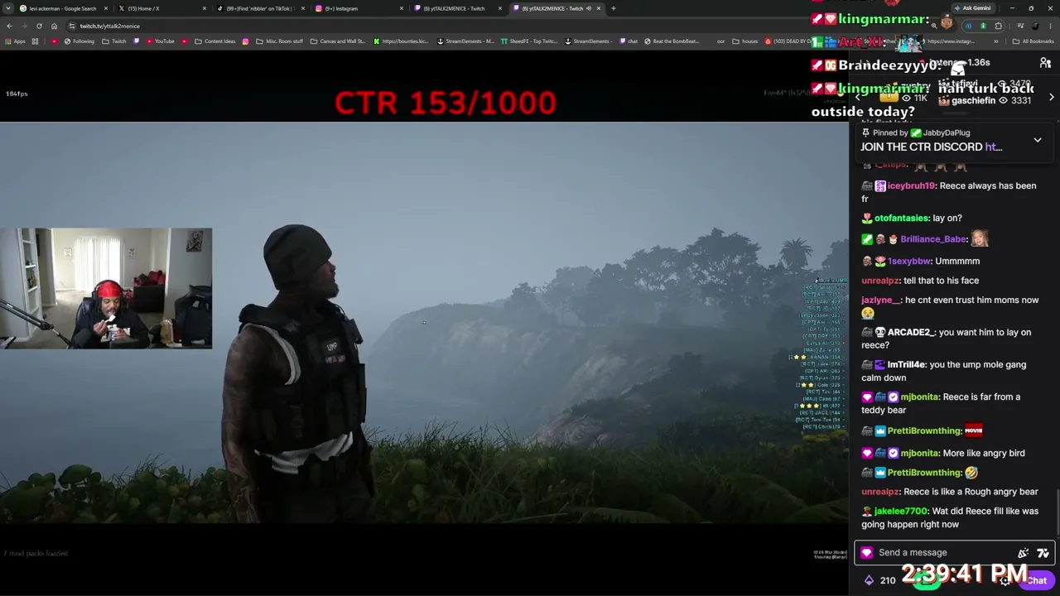
Task: Open the emote picker in chat box
Action: 1043,553
